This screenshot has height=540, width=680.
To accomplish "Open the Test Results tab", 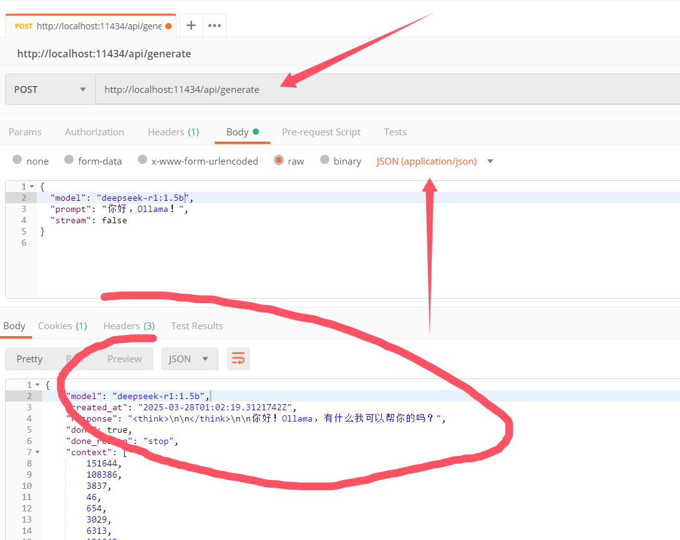I will (x=197, y=326).
